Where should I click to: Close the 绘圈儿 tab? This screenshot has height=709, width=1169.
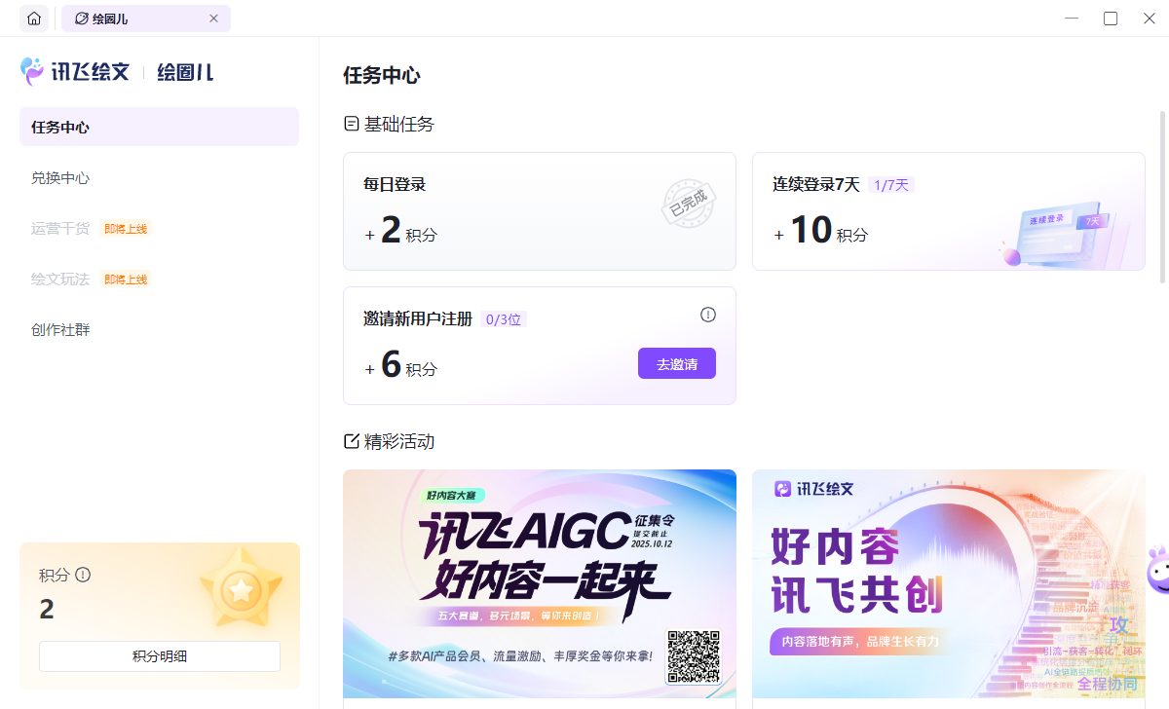tap(214, 19)
